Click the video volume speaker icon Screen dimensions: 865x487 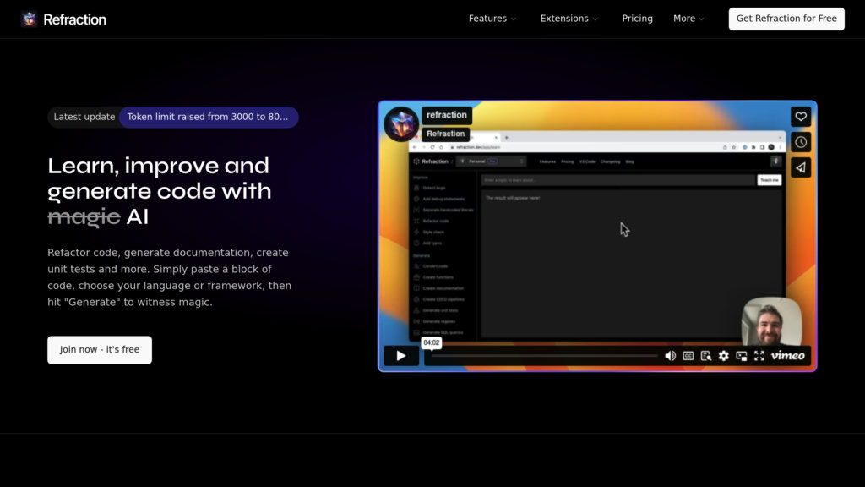click(670, 356)
